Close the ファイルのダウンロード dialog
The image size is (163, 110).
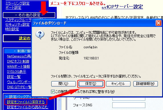(x=158, y=23)
